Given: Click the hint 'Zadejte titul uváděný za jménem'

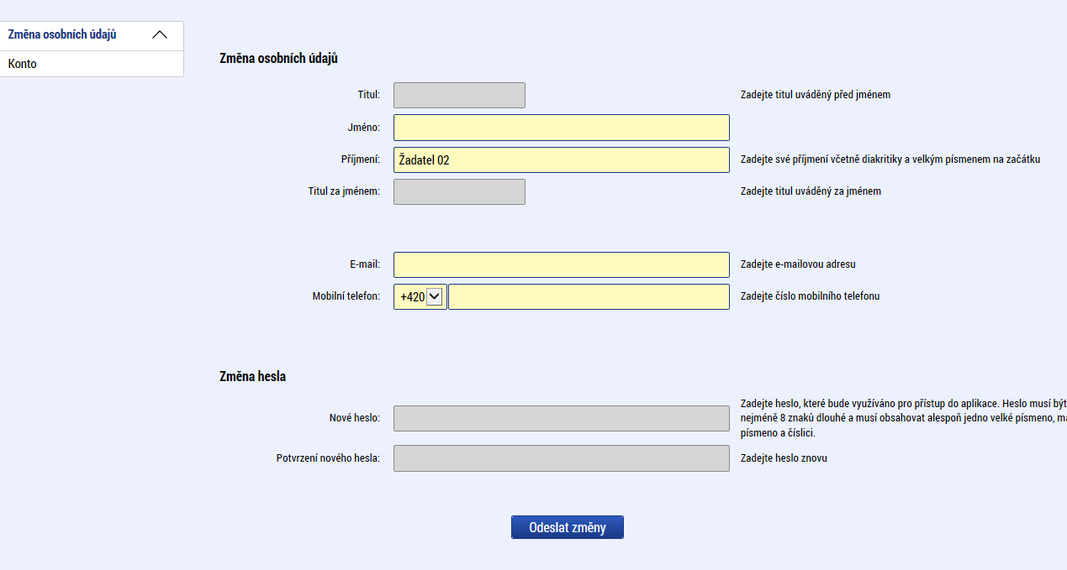Looking at the screenshot, I should tap(811, 191).
